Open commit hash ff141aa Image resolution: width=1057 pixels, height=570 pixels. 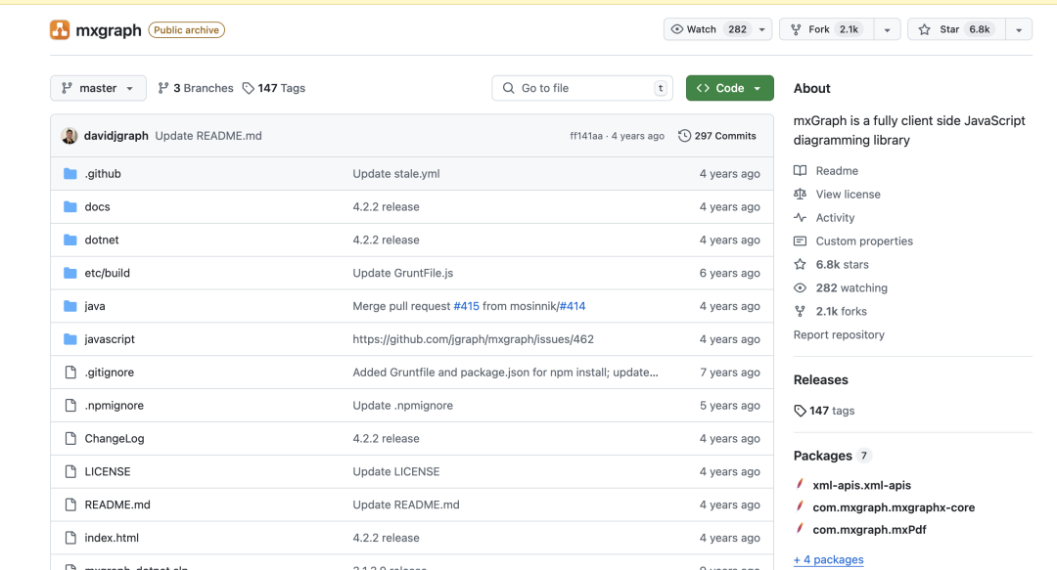(586, 136)
